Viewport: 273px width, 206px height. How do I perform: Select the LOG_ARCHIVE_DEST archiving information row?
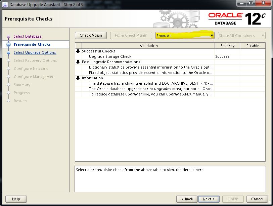pos(150,84)
